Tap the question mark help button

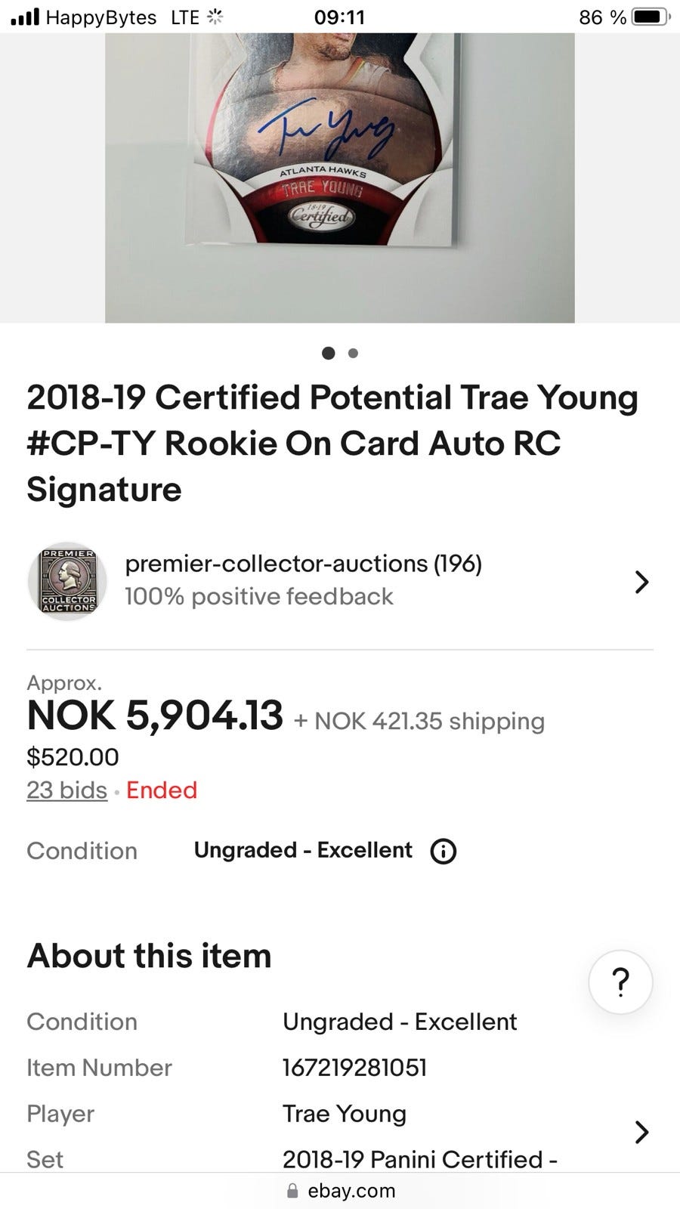point(620,982)
